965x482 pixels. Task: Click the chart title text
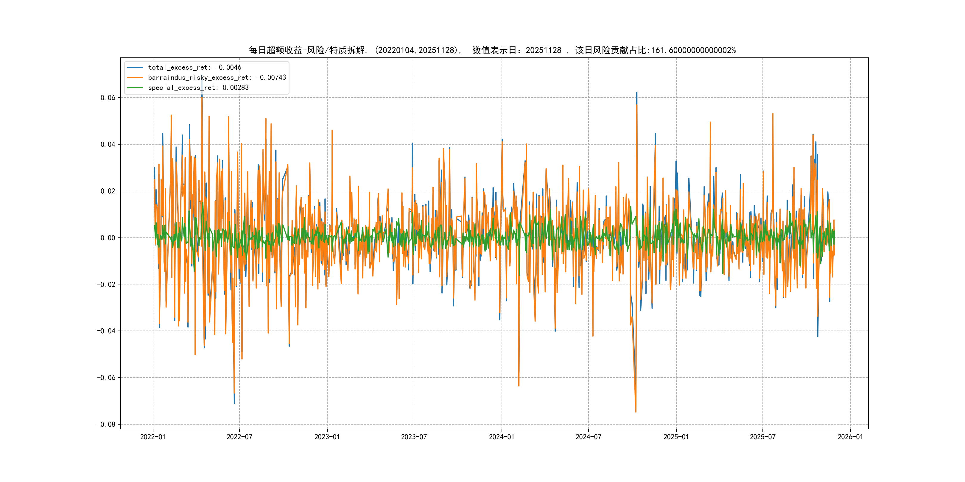492,50
